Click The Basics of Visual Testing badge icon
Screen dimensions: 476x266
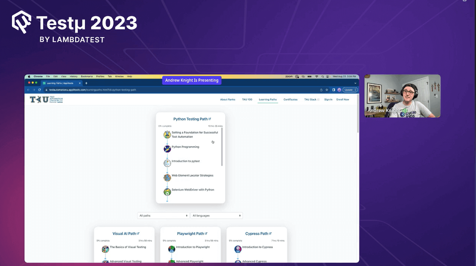105,249
